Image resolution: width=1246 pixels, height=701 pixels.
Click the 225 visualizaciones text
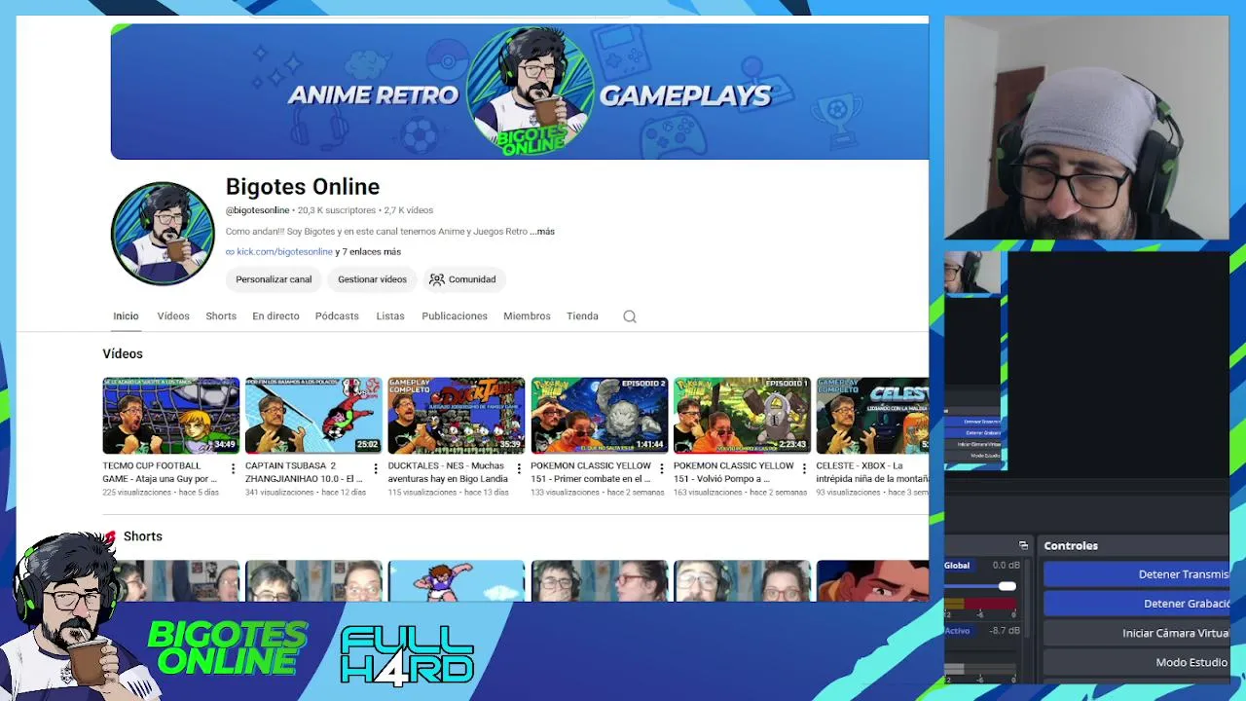(136, 493)
